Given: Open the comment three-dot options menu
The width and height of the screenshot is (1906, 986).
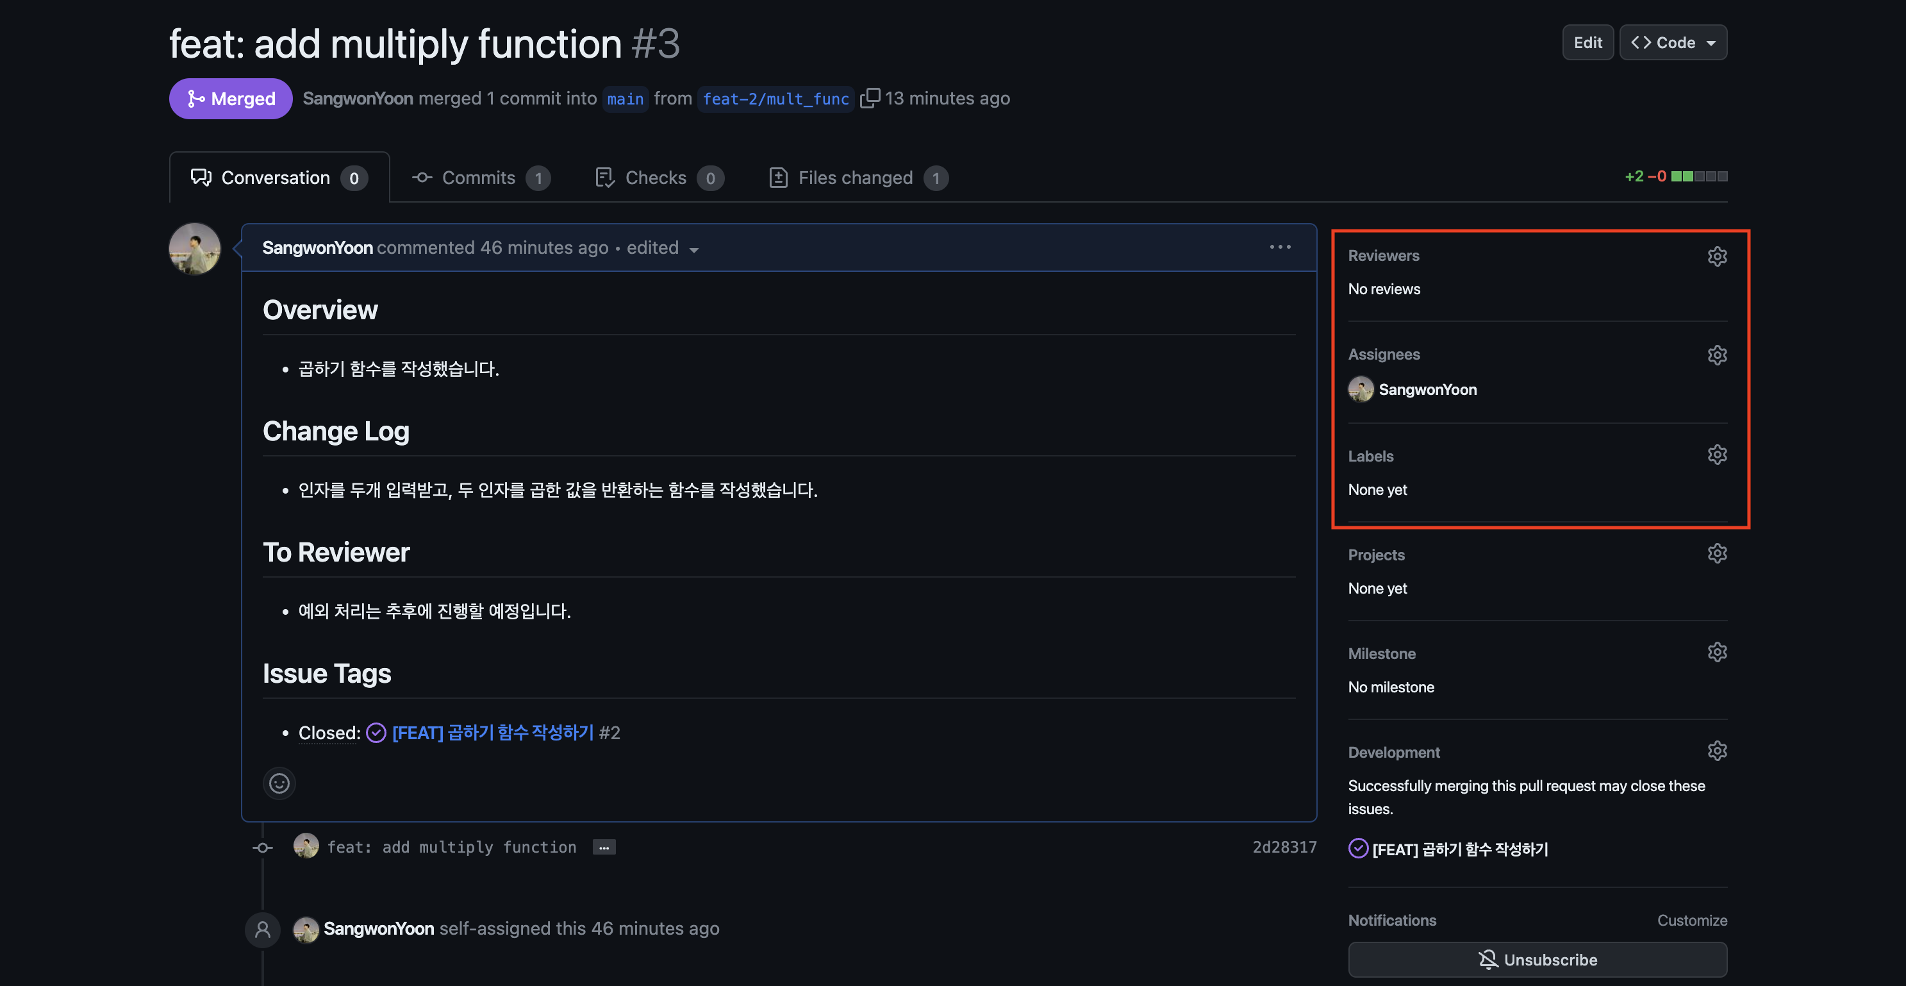Looking at the screenshot, I should pos(1280,247).
